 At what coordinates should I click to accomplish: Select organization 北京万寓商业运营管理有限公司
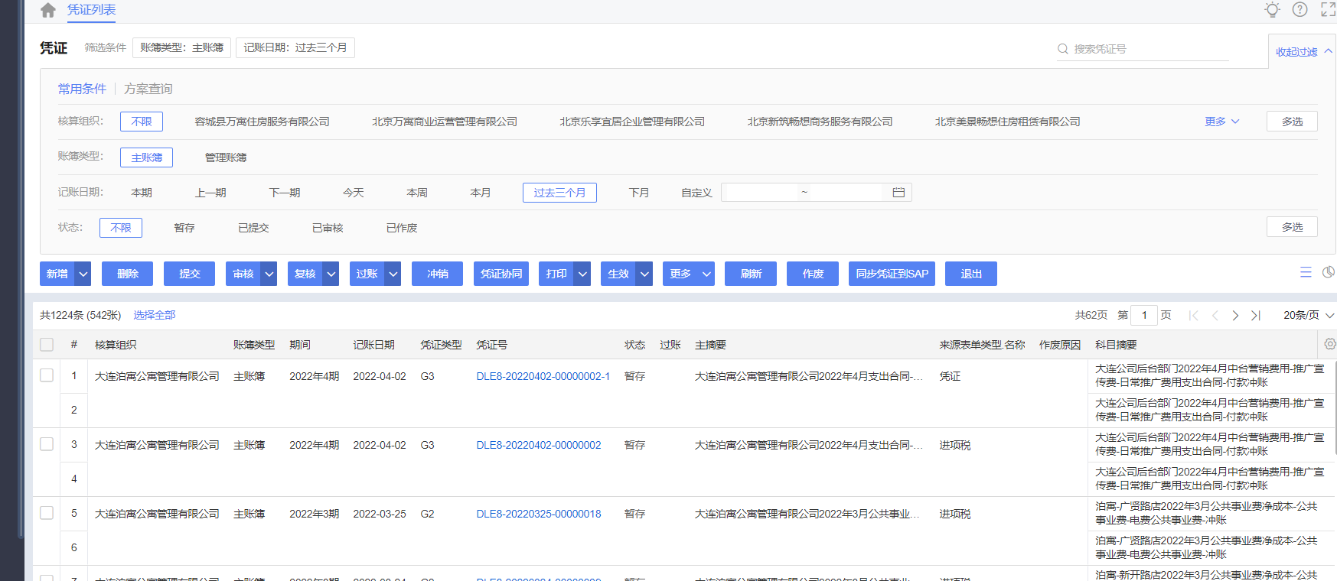[445, 122]
